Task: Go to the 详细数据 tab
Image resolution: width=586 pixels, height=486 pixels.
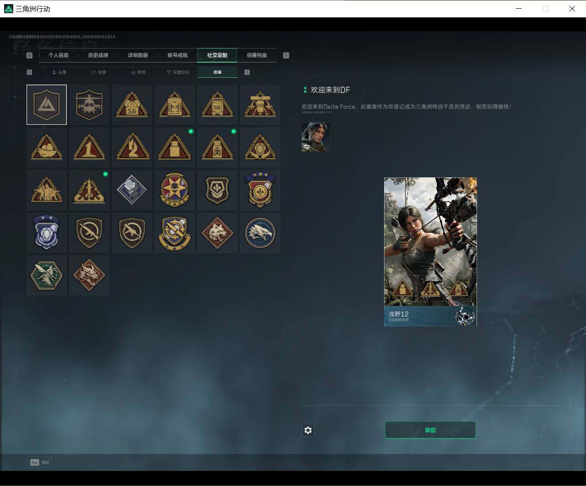Action: 138,55
